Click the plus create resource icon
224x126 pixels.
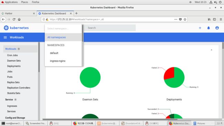click(x=200, y=28)
